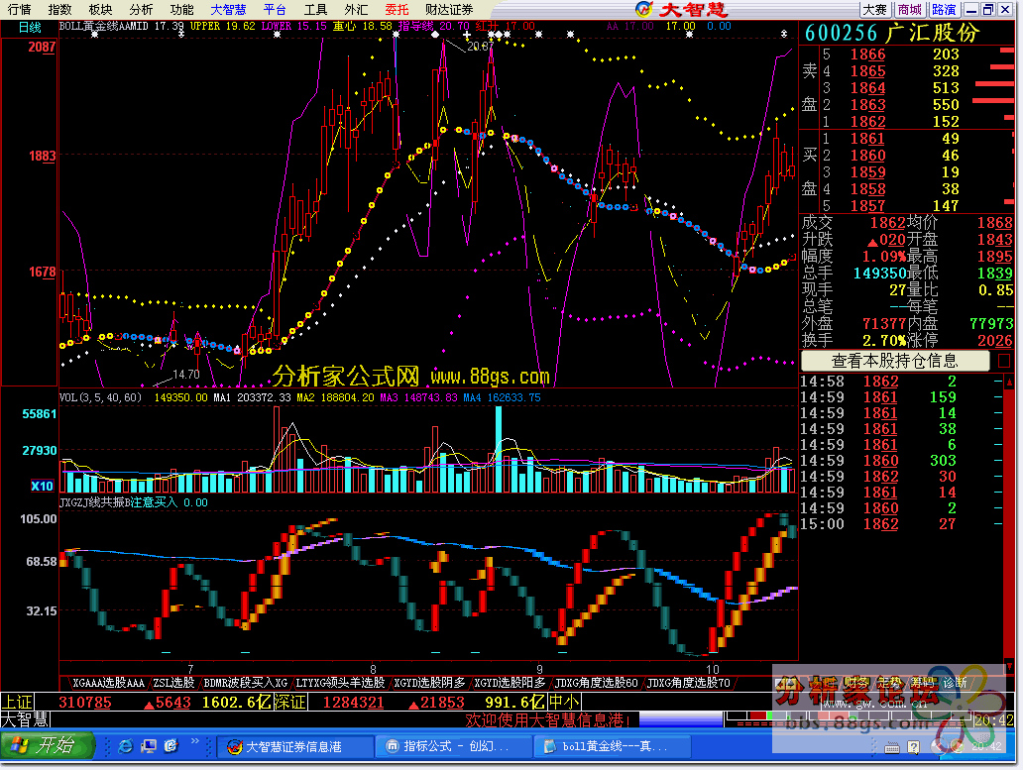Image resolution: width=1023 pixels, height=770 pixels.
Task: Click the 日线 period label
Action: tap(30, 28)
